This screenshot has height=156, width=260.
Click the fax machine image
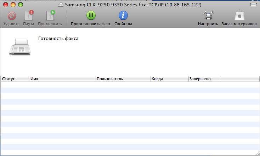[20, 47]
